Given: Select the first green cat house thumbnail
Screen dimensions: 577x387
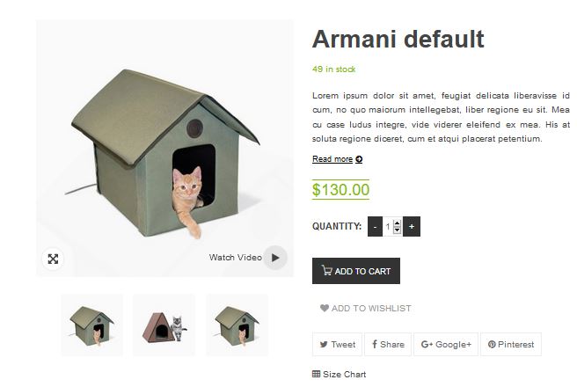Looking at the screenshot, I should (x=92, y=325).
